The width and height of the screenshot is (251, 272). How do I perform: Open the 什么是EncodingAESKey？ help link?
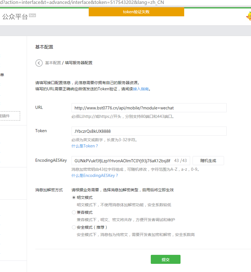tap(95, 176)
